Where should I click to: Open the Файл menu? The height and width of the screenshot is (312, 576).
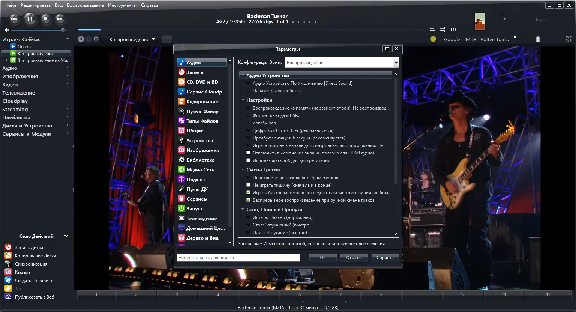pyautogui.click(x=10, y=5)
